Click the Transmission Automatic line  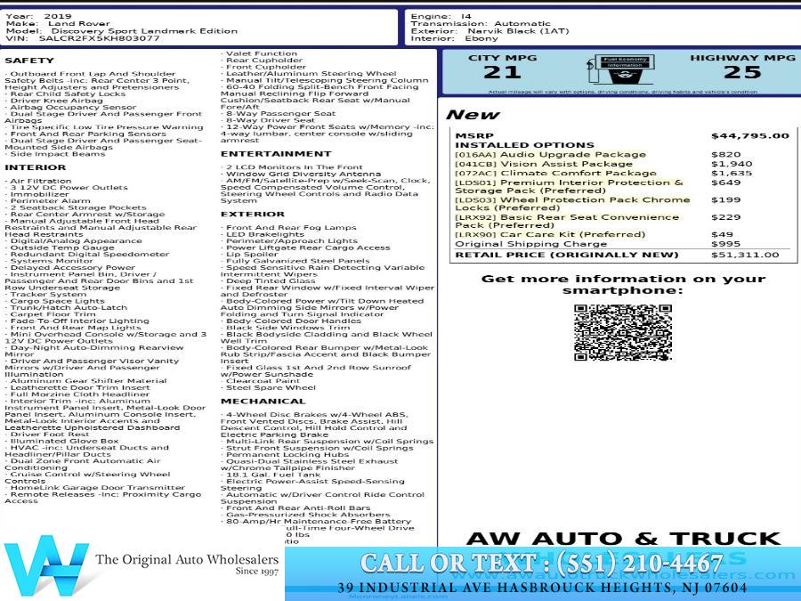481,23
